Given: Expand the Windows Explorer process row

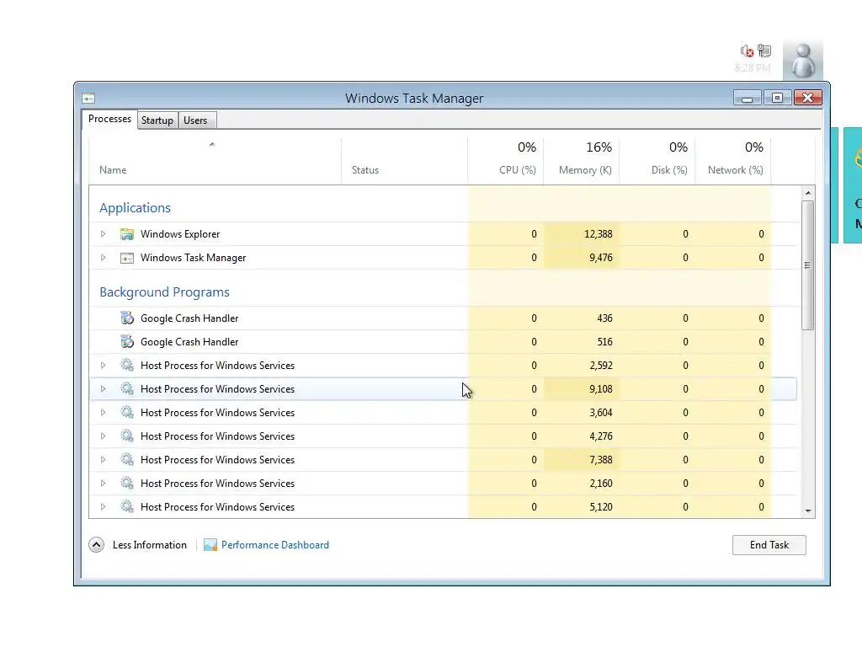Looking at the screenshot, I should click(103, 234).
